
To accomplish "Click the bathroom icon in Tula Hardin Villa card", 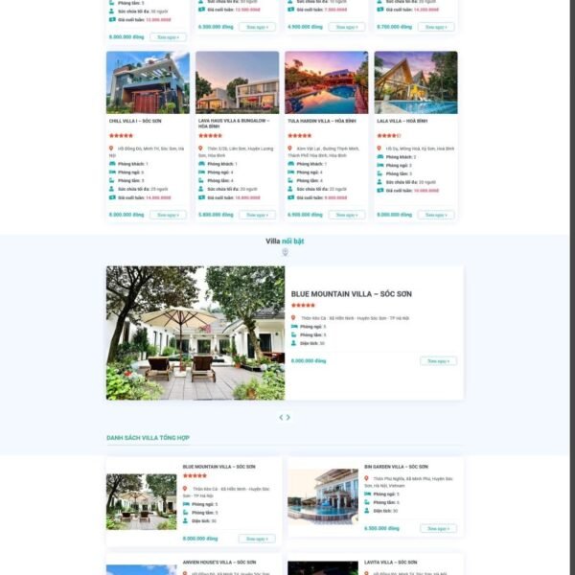I will (290, 180).
